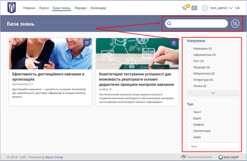Click the achievements badge icon with notification
Image resolution: width=247 pixels, height=161 pixels.
tap(185, 8)
